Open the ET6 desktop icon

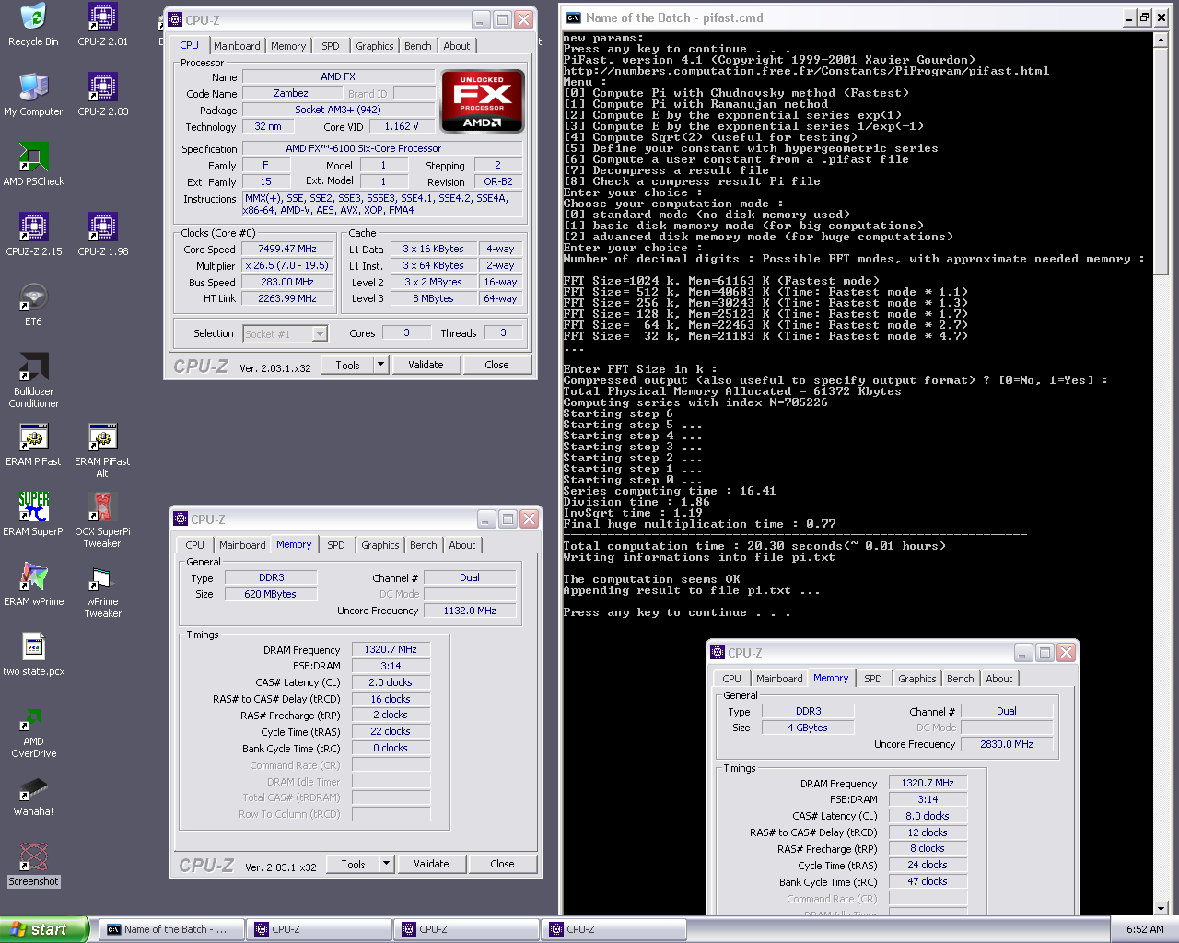33,305
